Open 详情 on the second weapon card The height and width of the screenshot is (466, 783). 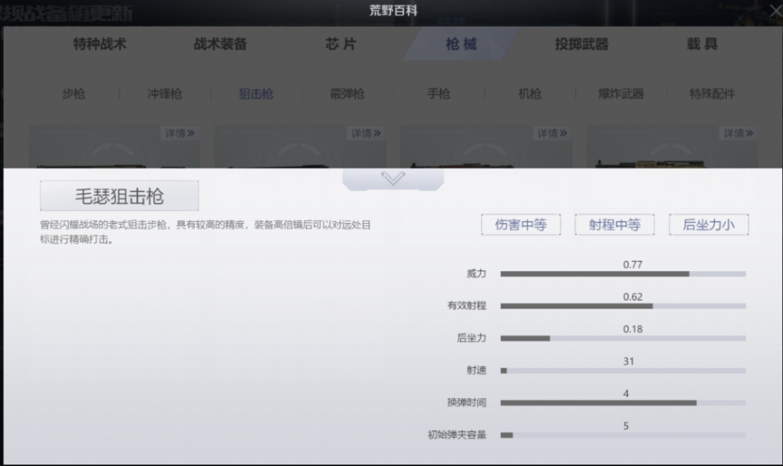click(366, 133)
